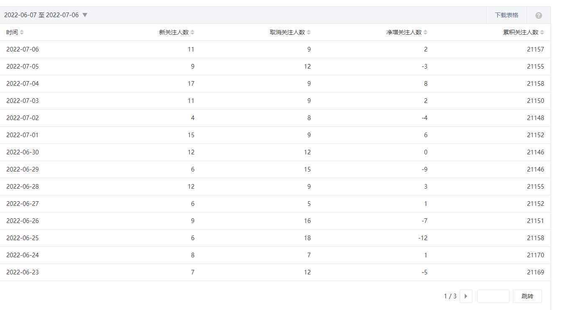This screenshot has height=310, width=563.
Task: Open the date range dropdown arrow
Action: coord(85,15)
